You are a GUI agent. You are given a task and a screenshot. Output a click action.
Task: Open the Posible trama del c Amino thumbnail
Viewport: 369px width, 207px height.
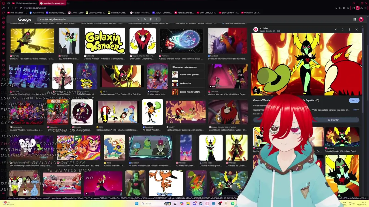[157, 76]
